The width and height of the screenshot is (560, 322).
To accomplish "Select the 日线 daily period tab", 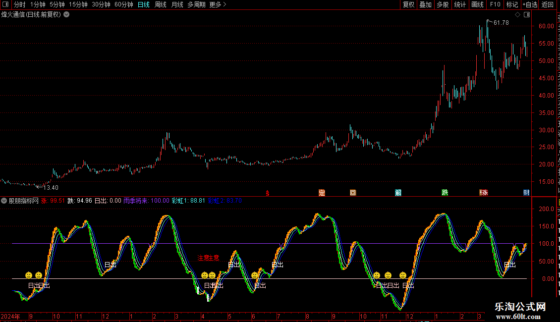I will pyautogui.click(x=144, y=4).
